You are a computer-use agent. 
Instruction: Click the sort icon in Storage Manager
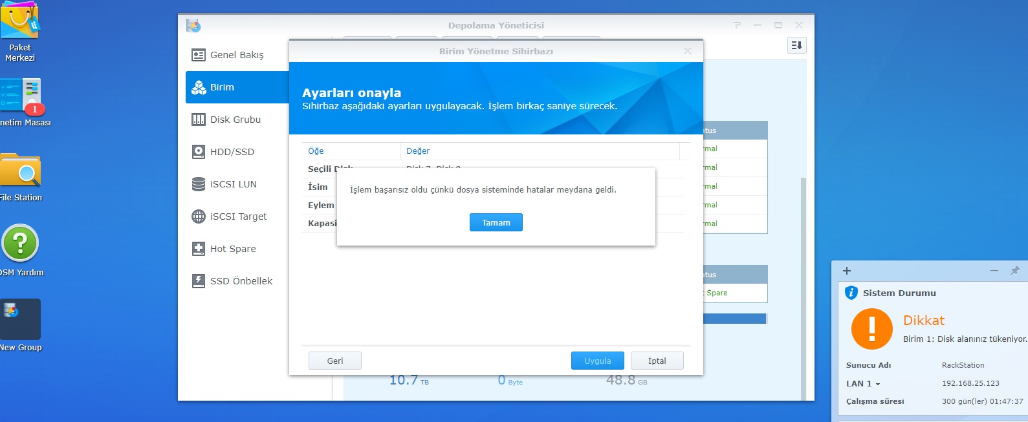coord(796,45)
